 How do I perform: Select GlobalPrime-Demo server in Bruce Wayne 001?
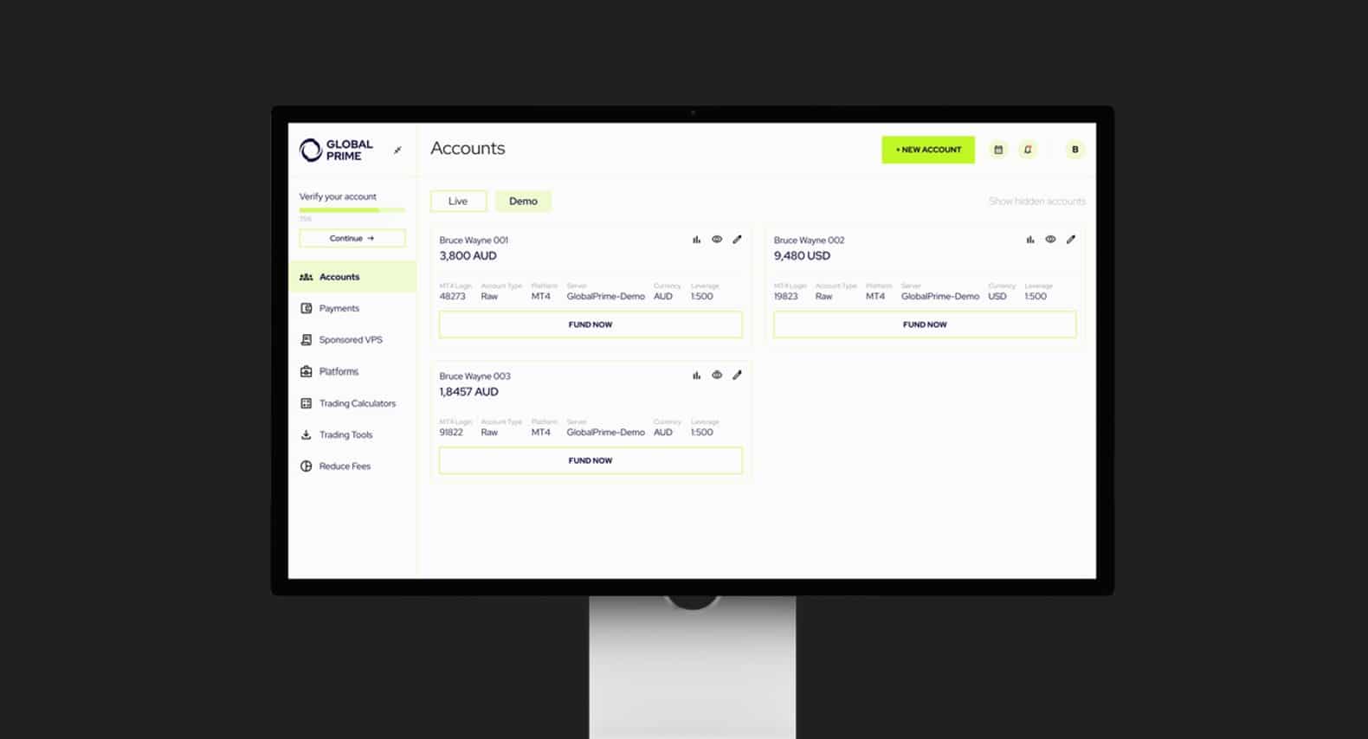pos(606,297)
